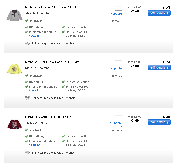Open the yellow Let's Rock World Tour thumbnail
This screenshot has height=164, width=176.
pos(13,69)
